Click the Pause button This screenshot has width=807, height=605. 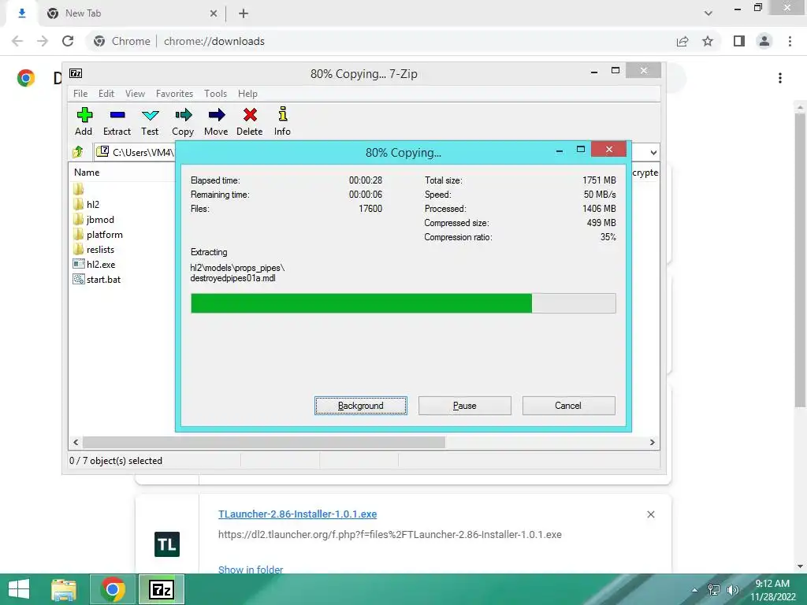point(465,406)
